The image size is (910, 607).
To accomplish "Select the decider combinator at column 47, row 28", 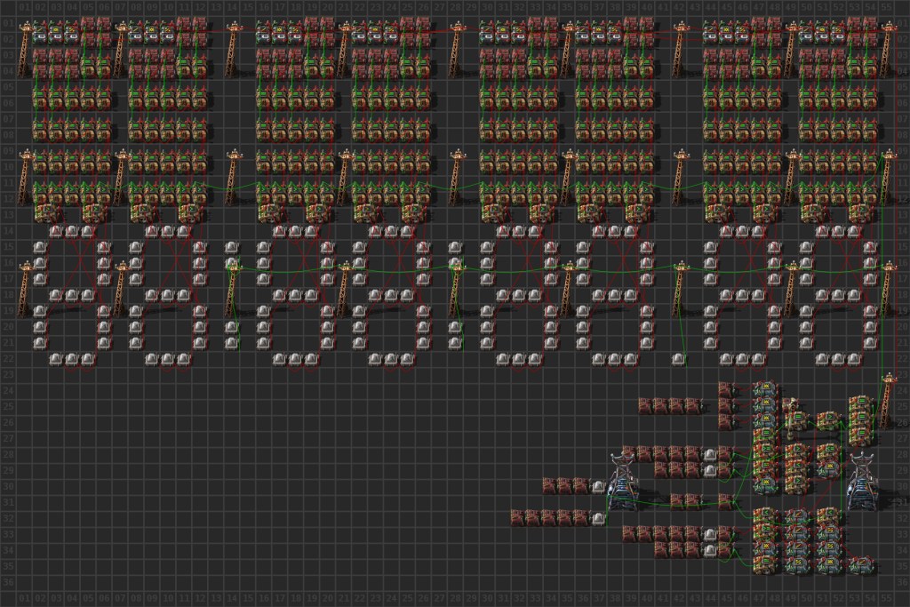I will tap(764, 454).
